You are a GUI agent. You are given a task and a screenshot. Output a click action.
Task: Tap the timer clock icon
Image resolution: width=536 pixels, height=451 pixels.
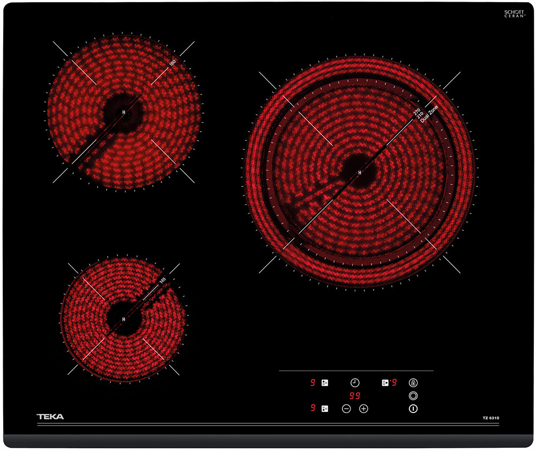[x=355, y=383]
